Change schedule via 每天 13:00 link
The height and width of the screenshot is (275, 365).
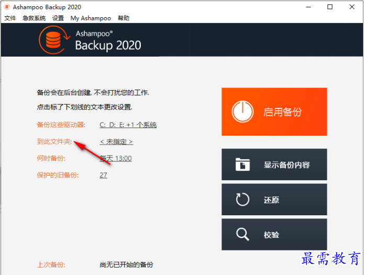[116, 159]
